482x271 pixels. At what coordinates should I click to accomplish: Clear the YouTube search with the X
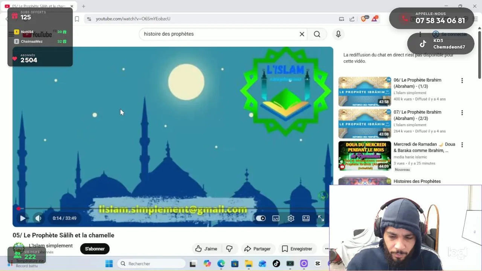[x=302, y=34]
